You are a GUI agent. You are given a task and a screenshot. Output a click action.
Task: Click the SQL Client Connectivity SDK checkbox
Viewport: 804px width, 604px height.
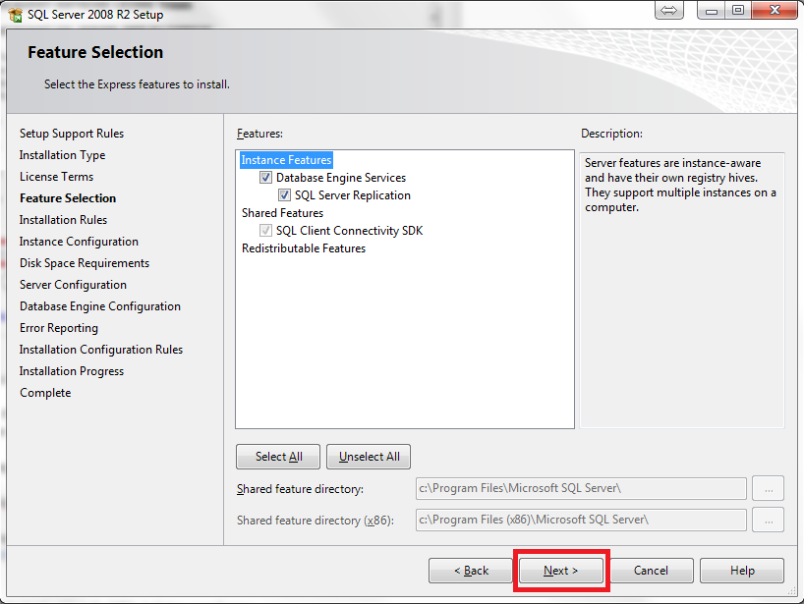click(x=265, y=231)
